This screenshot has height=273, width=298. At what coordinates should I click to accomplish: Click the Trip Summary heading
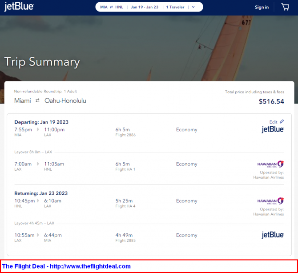(x=42, y=62)
